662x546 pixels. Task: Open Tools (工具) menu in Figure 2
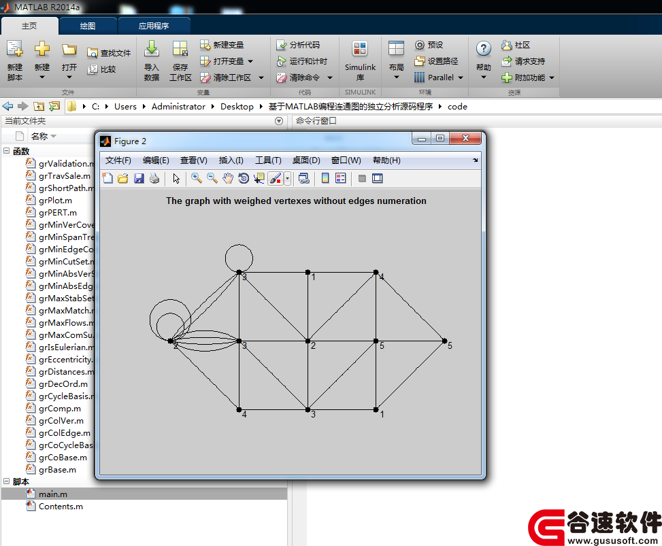(x=268, y=160)
